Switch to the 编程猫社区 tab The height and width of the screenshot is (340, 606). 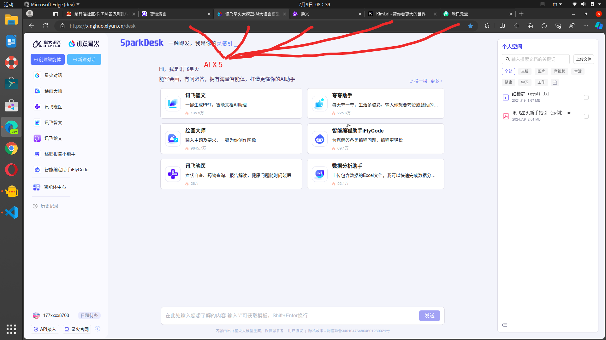[x=101, y=14]
